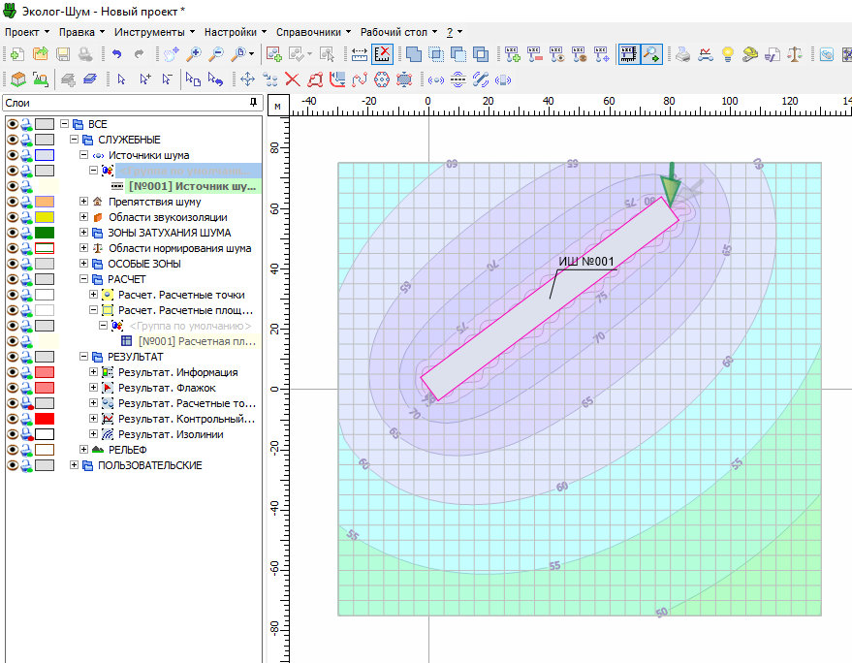Click the ruler measure distance tool
Viewport: 852px width, 663px height.
359,54
